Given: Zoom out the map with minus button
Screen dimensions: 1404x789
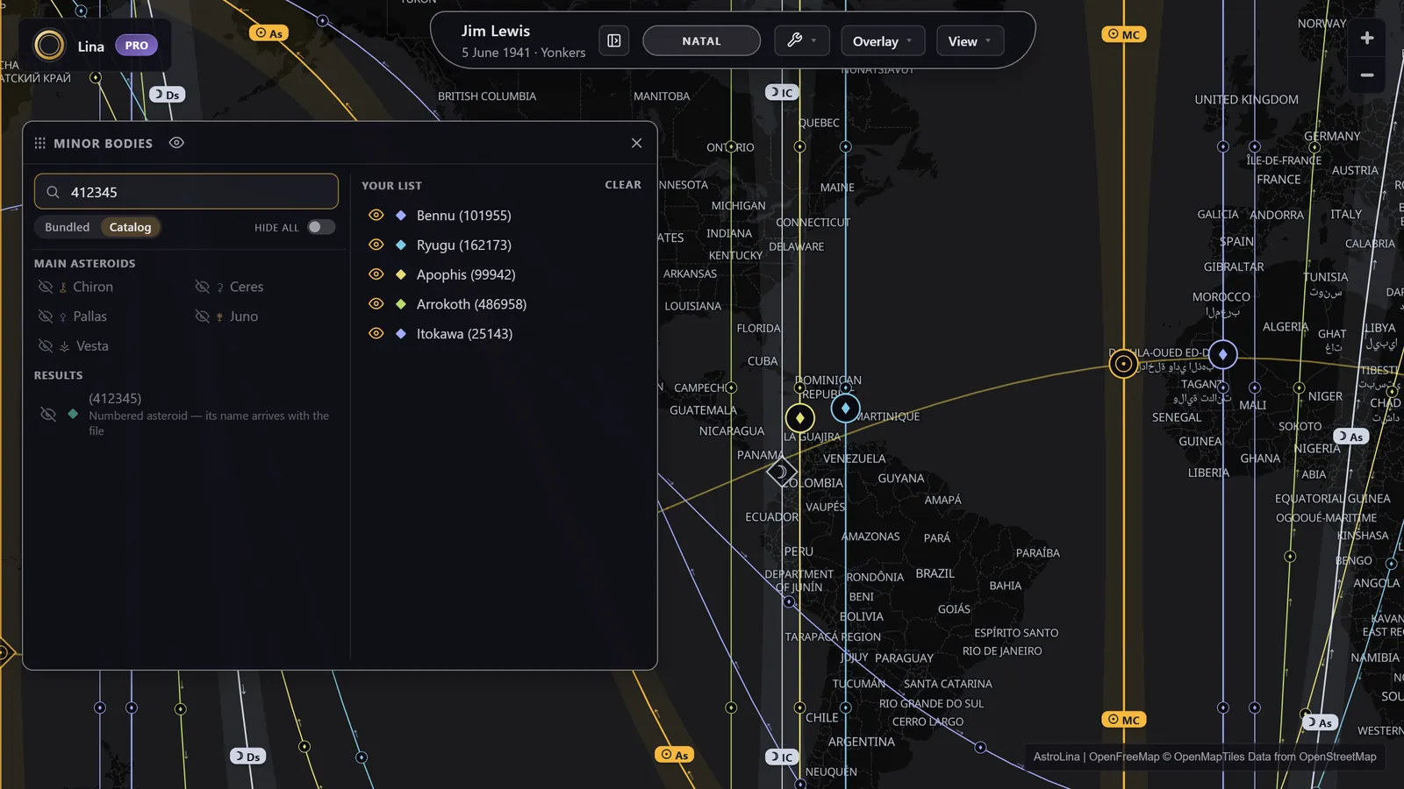Looking at the screenshot, I should point(1367,75).
